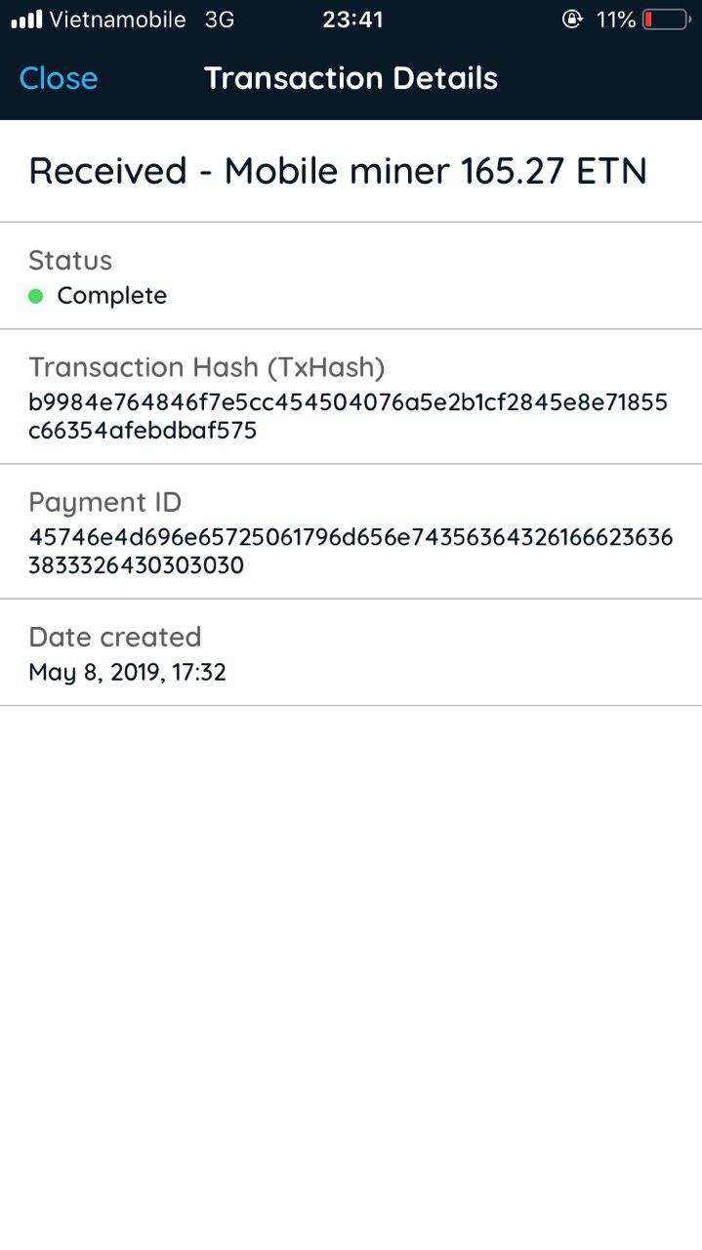702x1250 pixels.
Task: Select the Payment ID value starting 45746e
Action: coord(351,551)
